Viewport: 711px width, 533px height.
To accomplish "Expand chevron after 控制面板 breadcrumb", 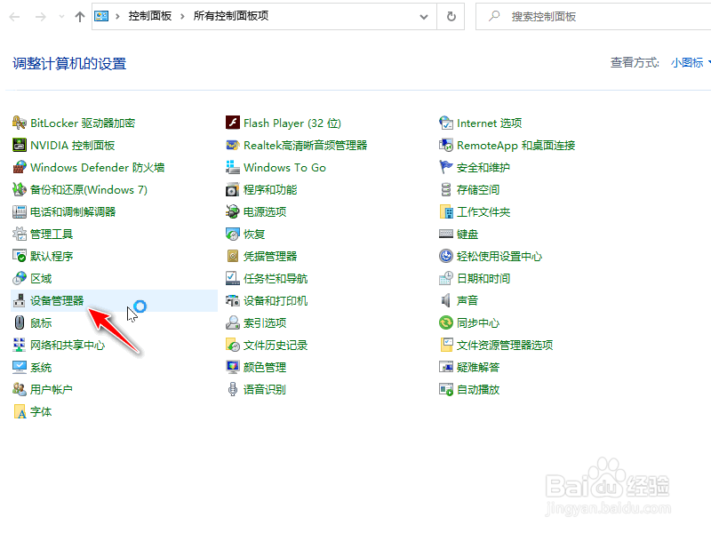I will (x=182, y=17).
